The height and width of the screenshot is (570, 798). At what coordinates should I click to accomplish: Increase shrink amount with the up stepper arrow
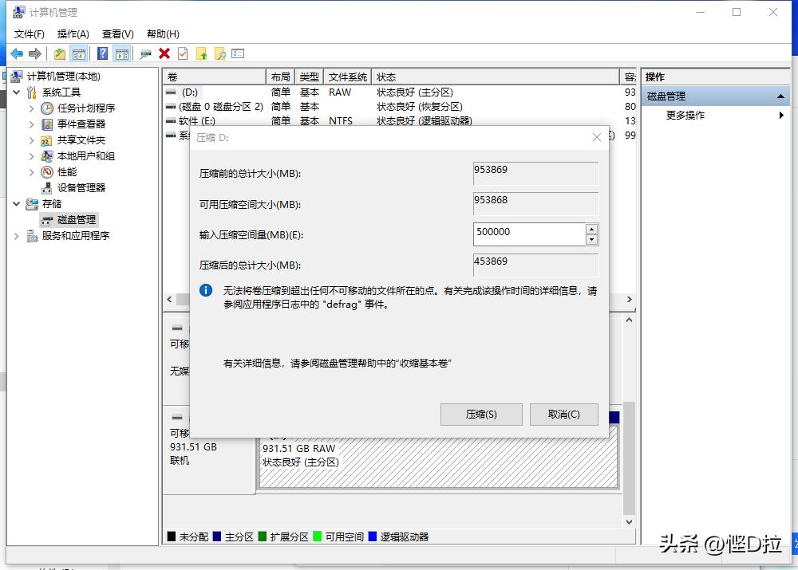[592, 229]
